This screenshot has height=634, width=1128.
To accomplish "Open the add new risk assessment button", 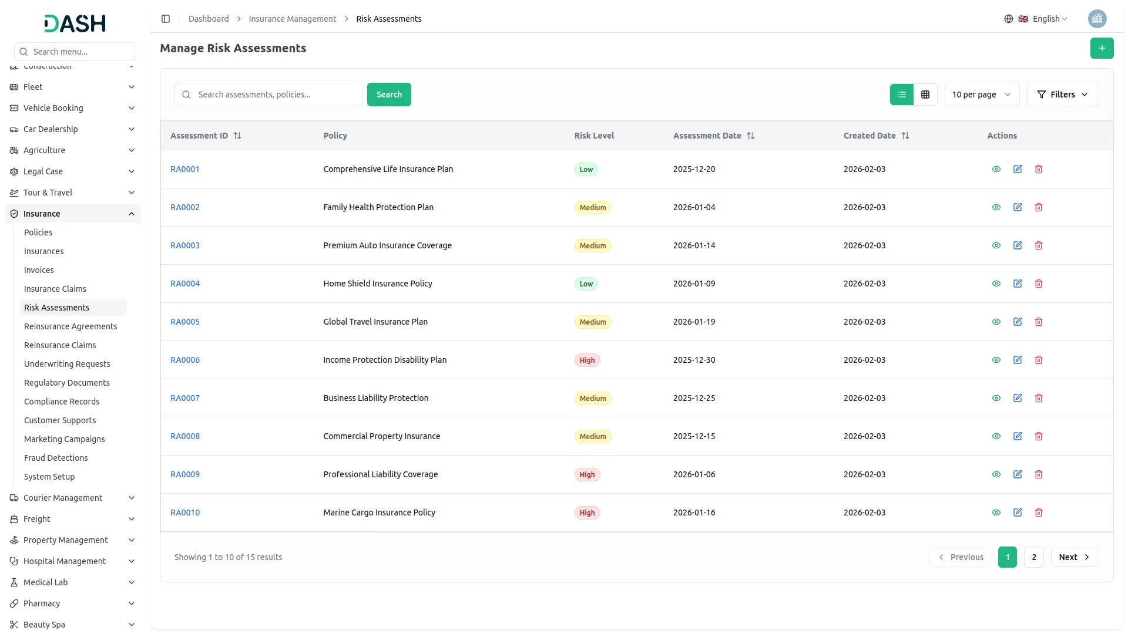I will 1102,48.
